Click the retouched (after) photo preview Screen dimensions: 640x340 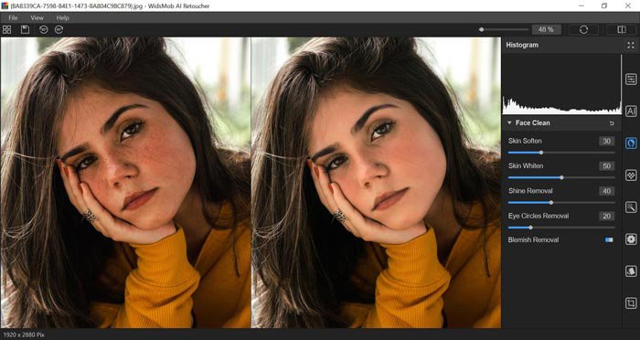point(376,183)
